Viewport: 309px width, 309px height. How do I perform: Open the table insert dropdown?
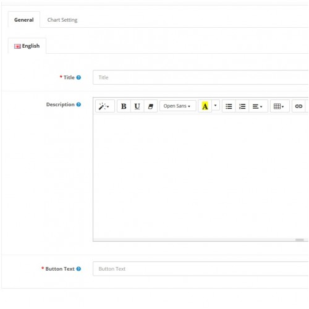[x=280, y=106]
